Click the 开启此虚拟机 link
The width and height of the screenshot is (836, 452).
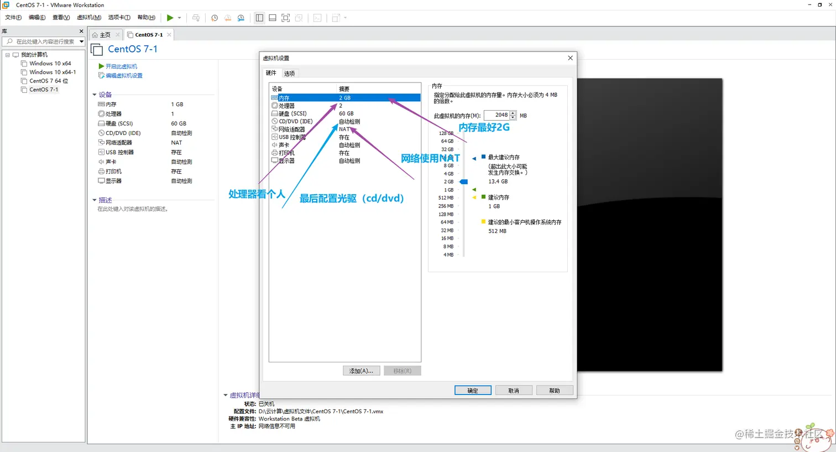point(121,66)
